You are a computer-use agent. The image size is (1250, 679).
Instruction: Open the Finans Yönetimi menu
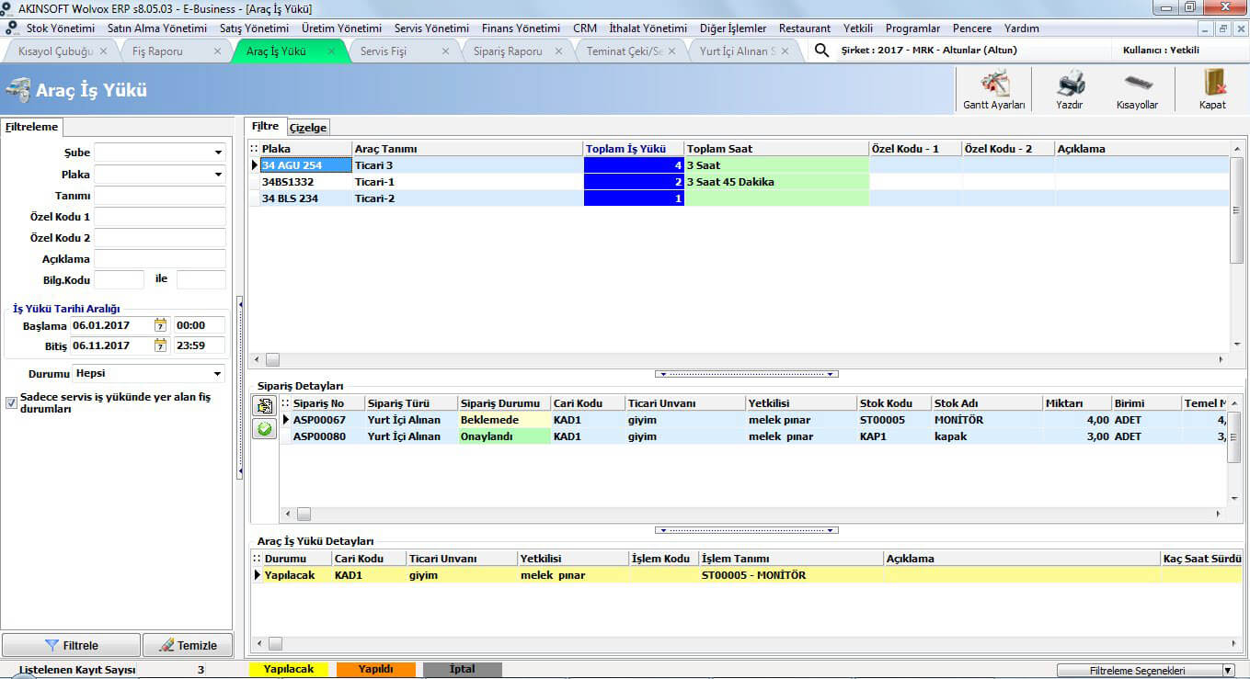click(x=521, y=28)
